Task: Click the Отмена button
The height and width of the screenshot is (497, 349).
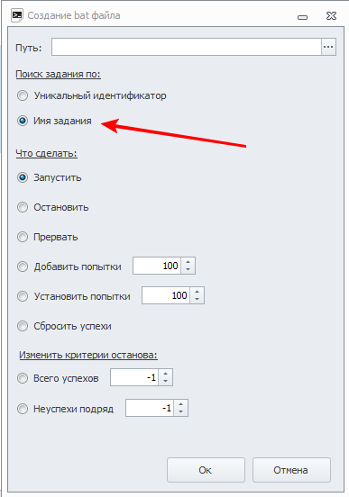Action: click(291, 470)
